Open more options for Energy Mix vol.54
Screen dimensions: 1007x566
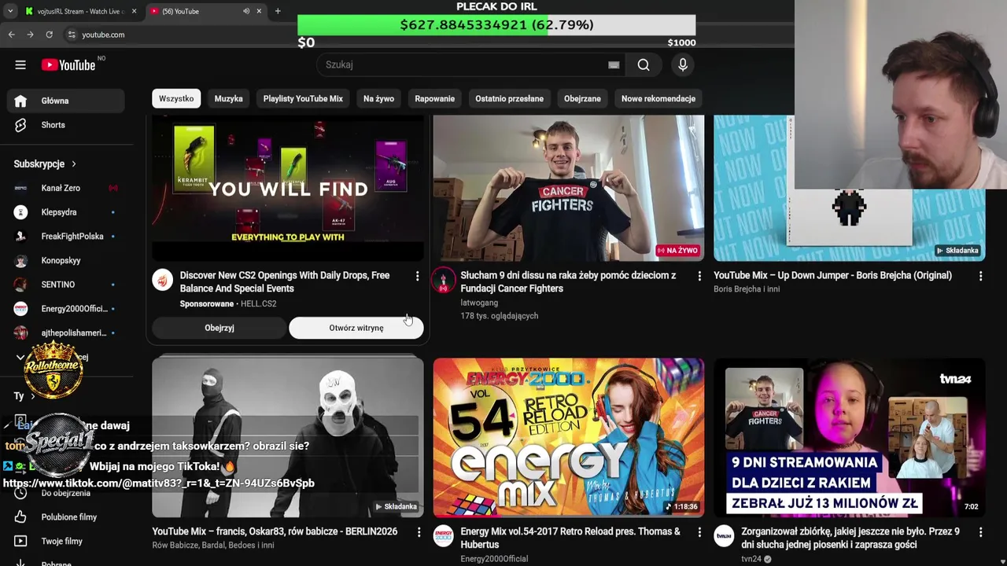[x=699, y=532]
